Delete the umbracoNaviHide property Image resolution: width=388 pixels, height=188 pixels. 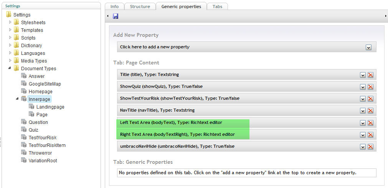coord(370,147)
